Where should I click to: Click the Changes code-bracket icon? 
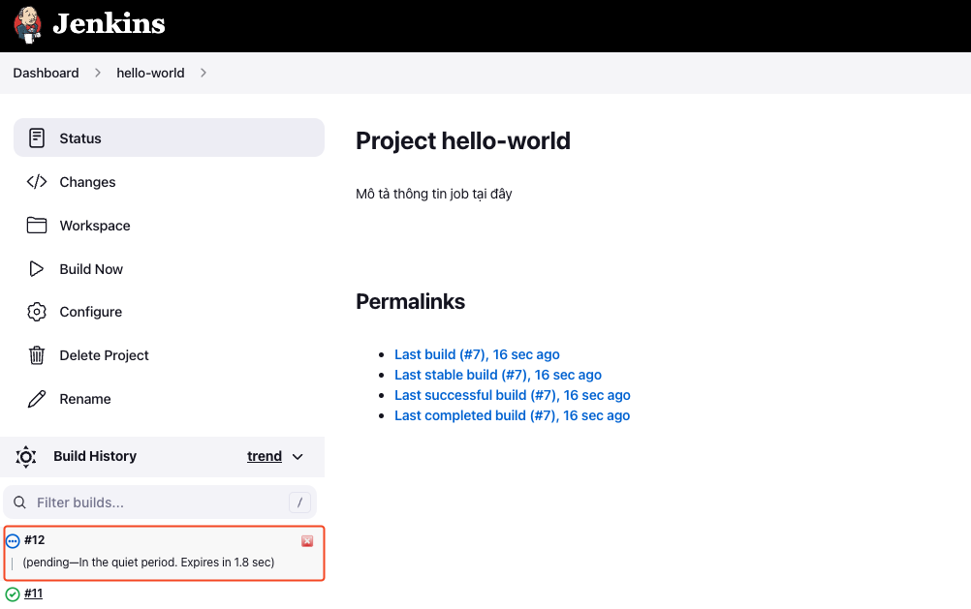[37, 182]
